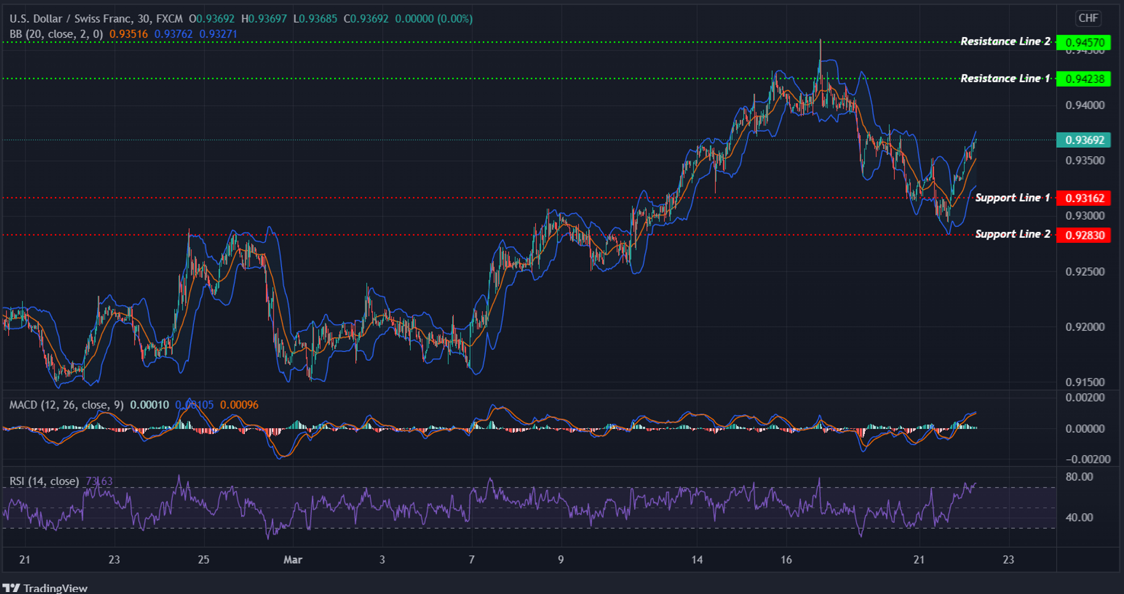Click the teal current price label 0.93692
1124x594 pixels.
tap(1084, 138)
